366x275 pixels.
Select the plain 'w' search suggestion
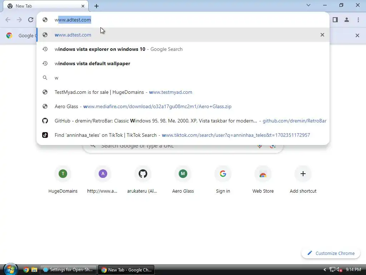point(183,78)
